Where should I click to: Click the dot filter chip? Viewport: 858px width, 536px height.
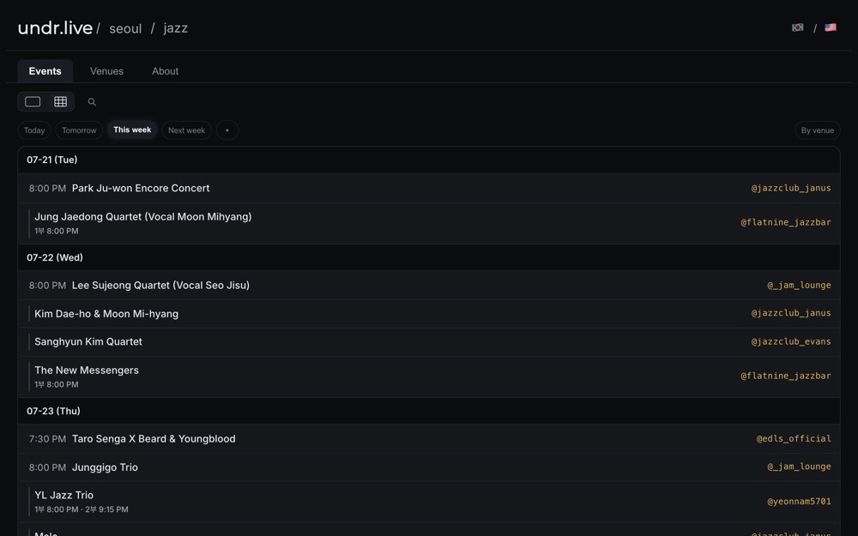tap(227, 130)
